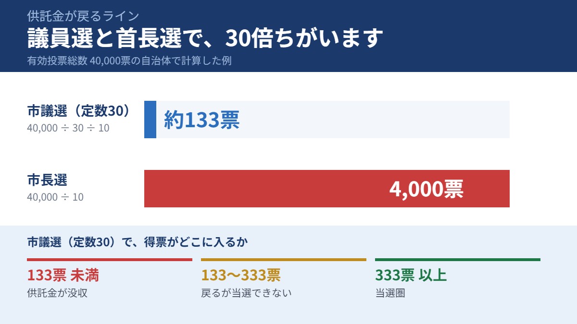Image resolution: width=577 pixels, height=324 pixels.
Task: Click the red 4,000票 bar
Action: tap(327, 189)
